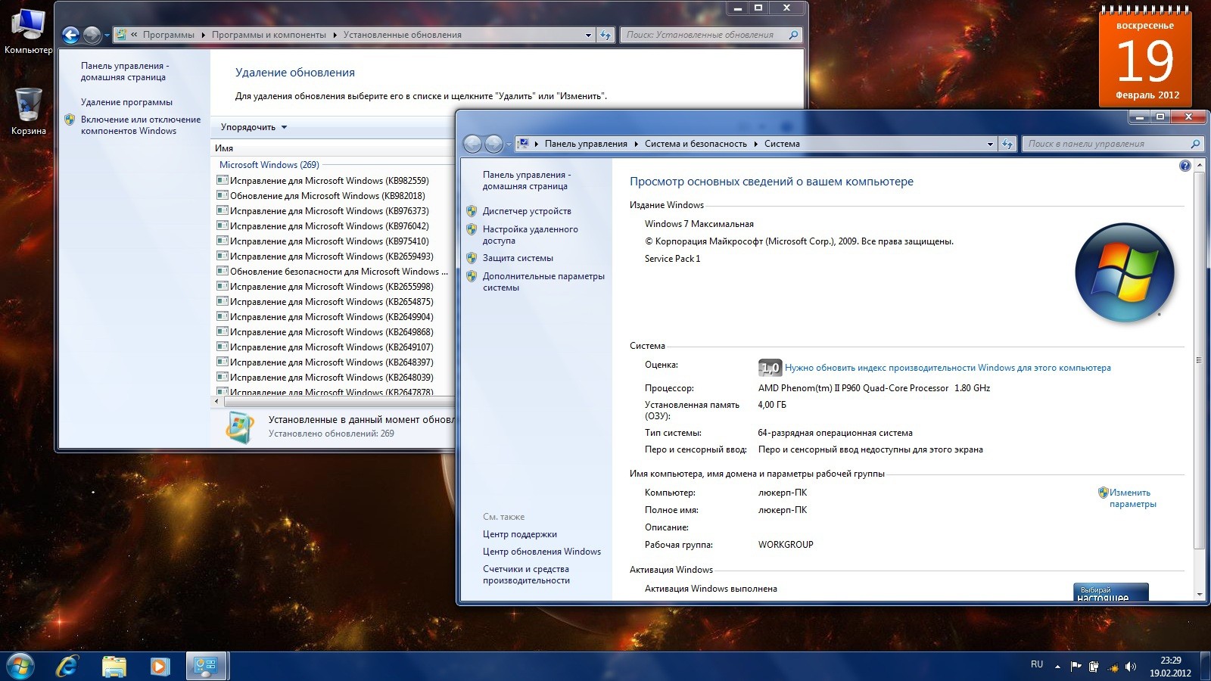1211x681 pixels.
Task: Click the Программы и компоненты breadcrumb
Action: click(x=269, y=35)
